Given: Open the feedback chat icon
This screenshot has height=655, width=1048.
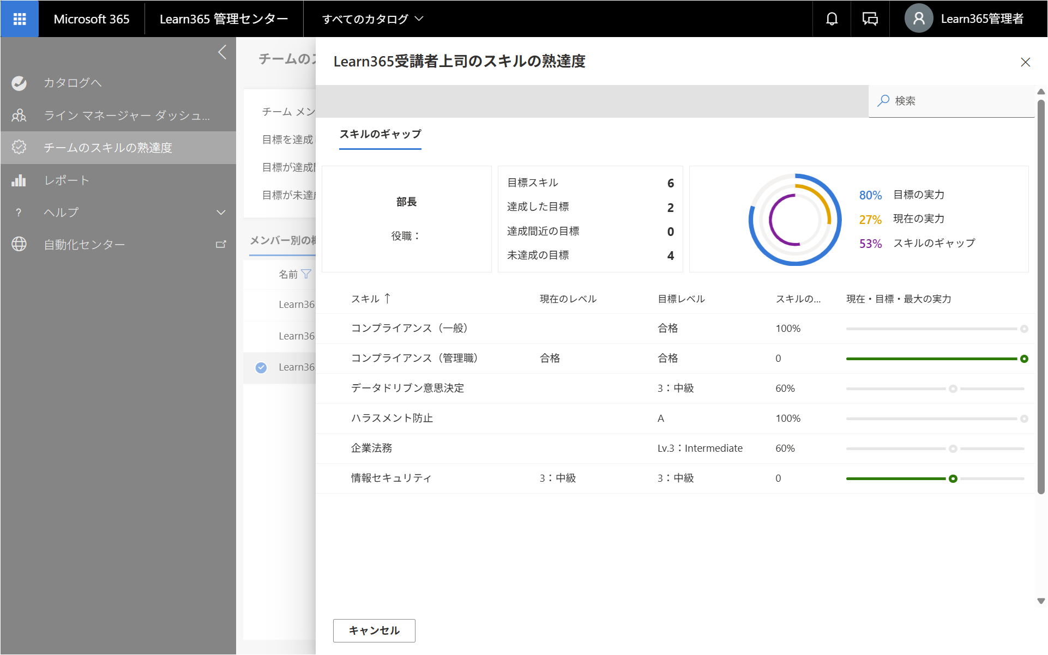Looking at the screenshot, I should coord(870,19).
